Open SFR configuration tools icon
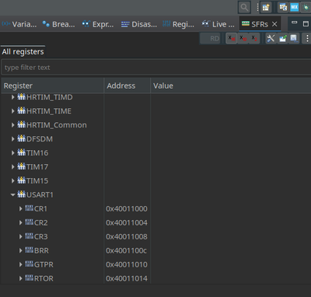Viewport: 311px width, 297px height. coord(271,39)
